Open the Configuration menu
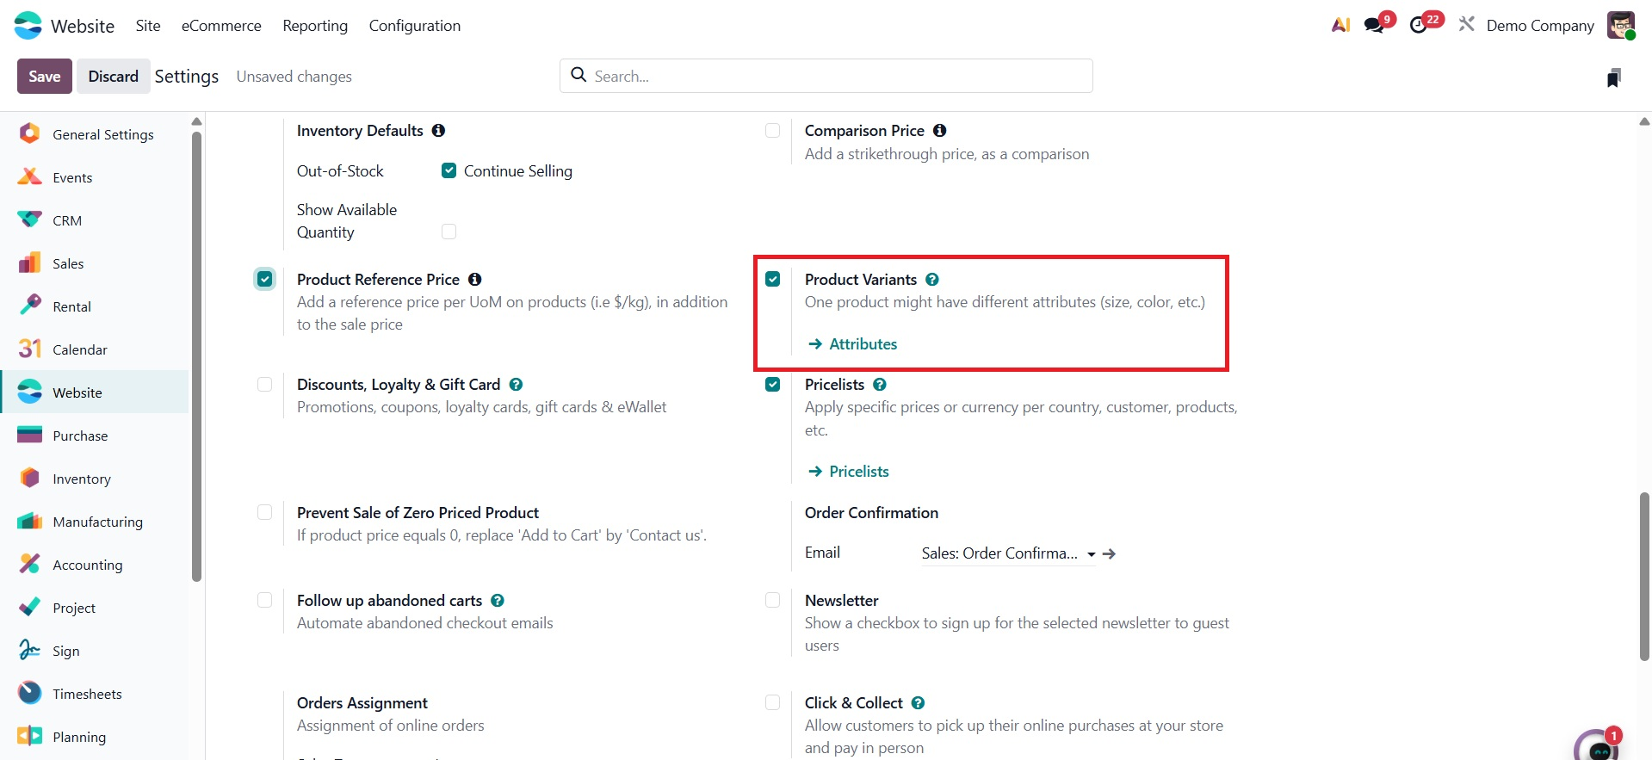The height and width of the screenshot is (760, 1652). (x=414, y=26)
